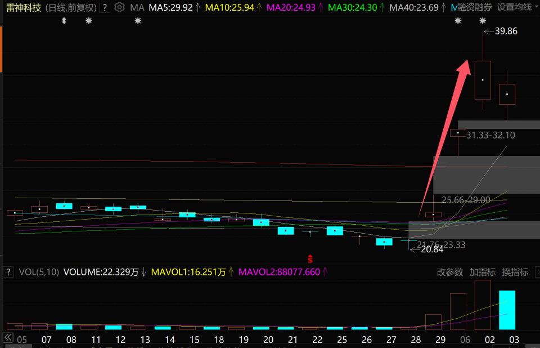Click date 20 on the time axis
Image resolution: width=540 pixels, height=348 pixels.
268,340
